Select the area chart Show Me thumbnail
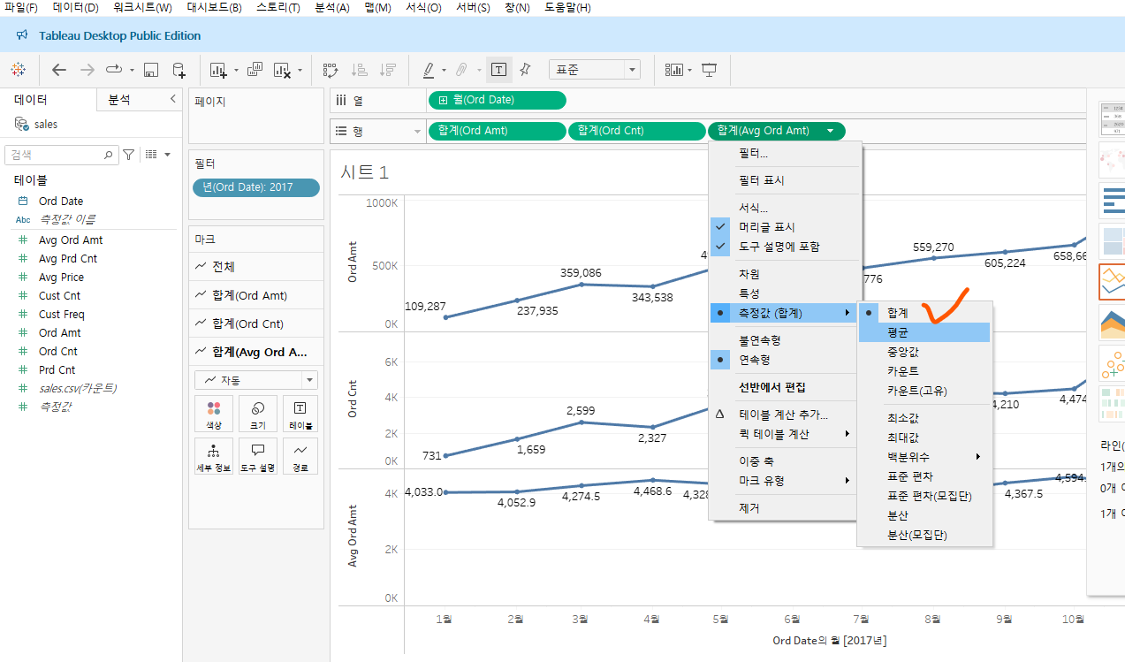This screenshot has width=1125, height=662. coord(1112,323)
